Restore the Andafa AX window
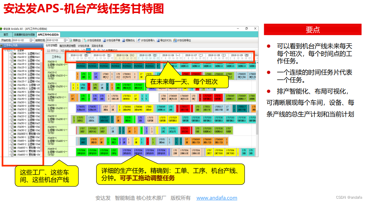 click(x=247, y=29)
